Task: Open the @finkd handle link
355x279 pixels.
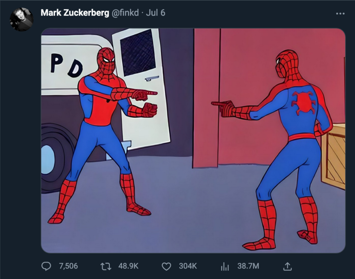Action: (x=125, y=13)
